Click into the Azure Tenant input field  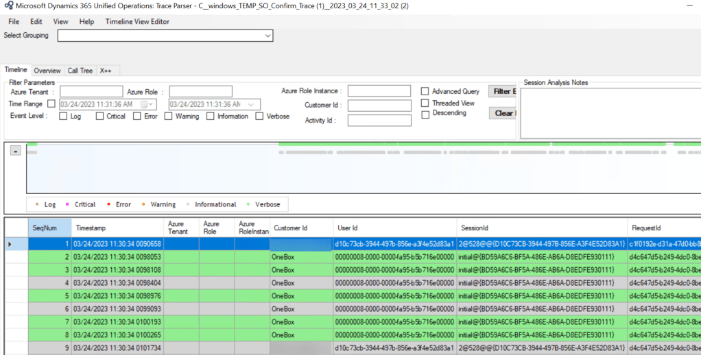click(x=91, y=91)
